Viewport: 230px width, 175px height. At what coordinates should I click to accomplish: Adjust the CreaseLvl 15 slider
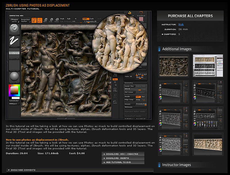point(141,104)
